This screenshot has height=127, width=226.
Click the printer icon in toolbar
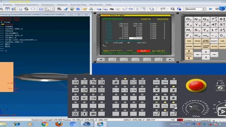click(x=91, y=9)
